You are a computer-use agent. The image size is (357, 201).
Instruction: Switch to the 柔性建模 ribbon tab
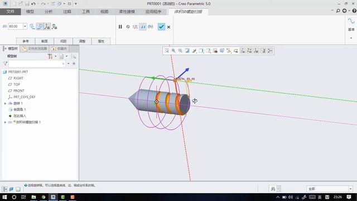[x=127, y=12]
